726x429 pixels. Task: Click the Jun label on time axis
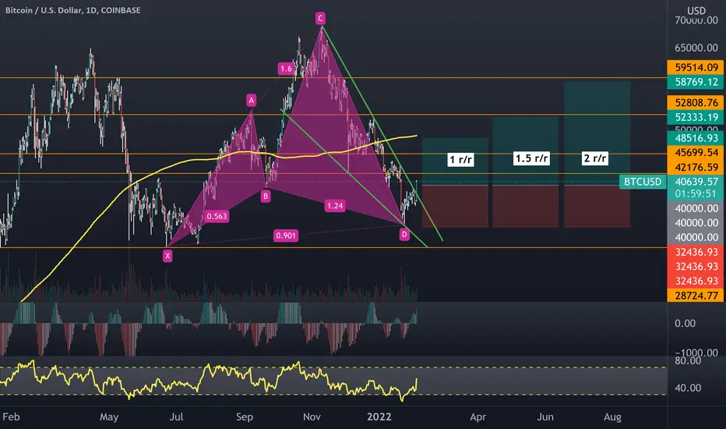click(x=545, y=417)
